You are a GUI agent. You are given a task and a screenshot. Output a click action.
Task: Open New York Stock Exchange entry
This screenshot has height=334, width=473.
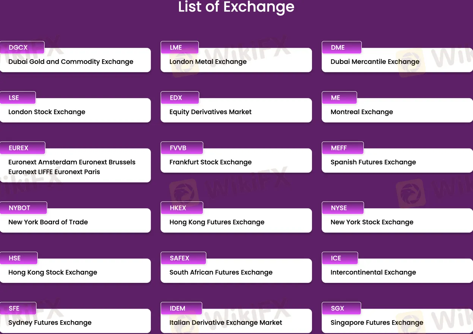coord(397,222)
